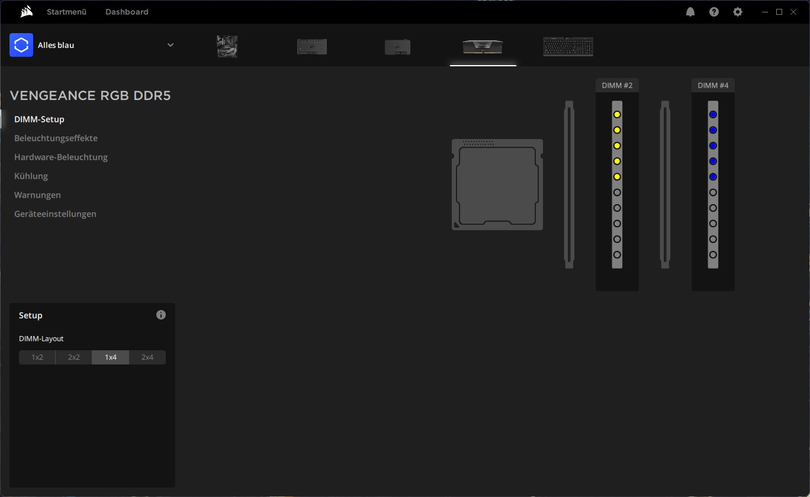Click the DIMM-Layout label
This screenshot has width=810, height=497.
click(41, 338)
